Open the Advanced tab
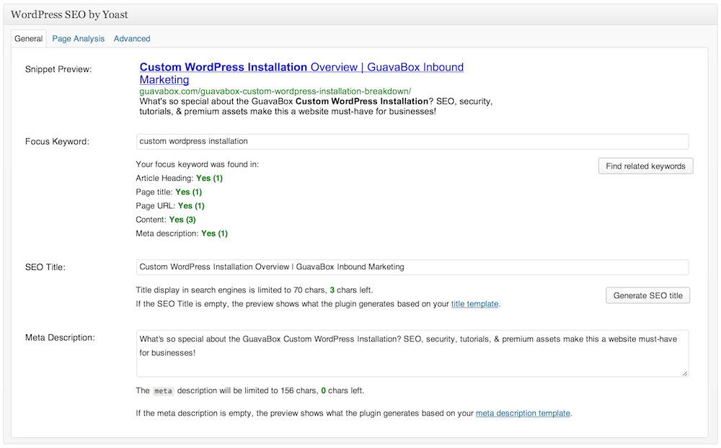Viewport: 721px width, 448px height. tap(132, 39)
